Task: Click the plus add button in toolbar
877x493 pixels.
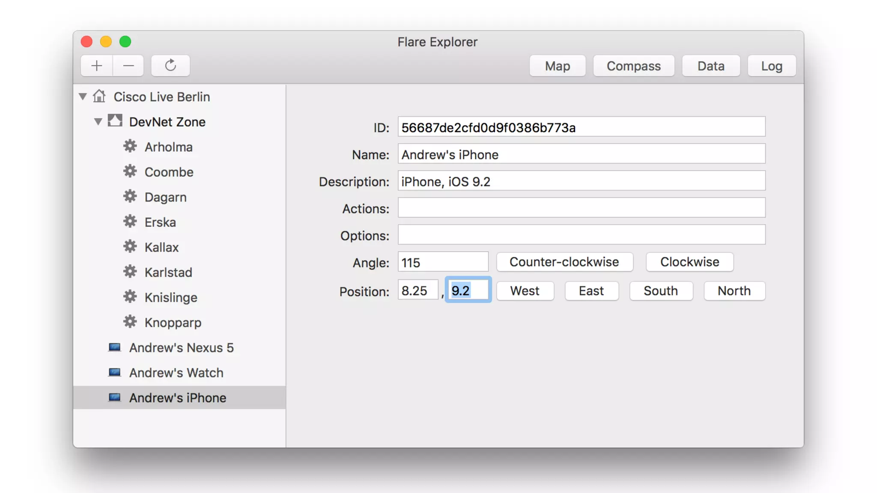Action: pyautogui.click(x=97, y=65)
